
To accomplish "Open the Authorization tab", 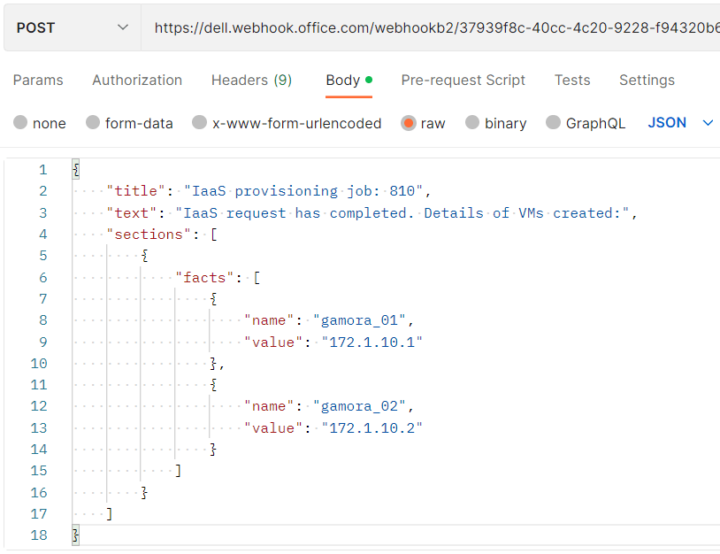I will [137, 80].
